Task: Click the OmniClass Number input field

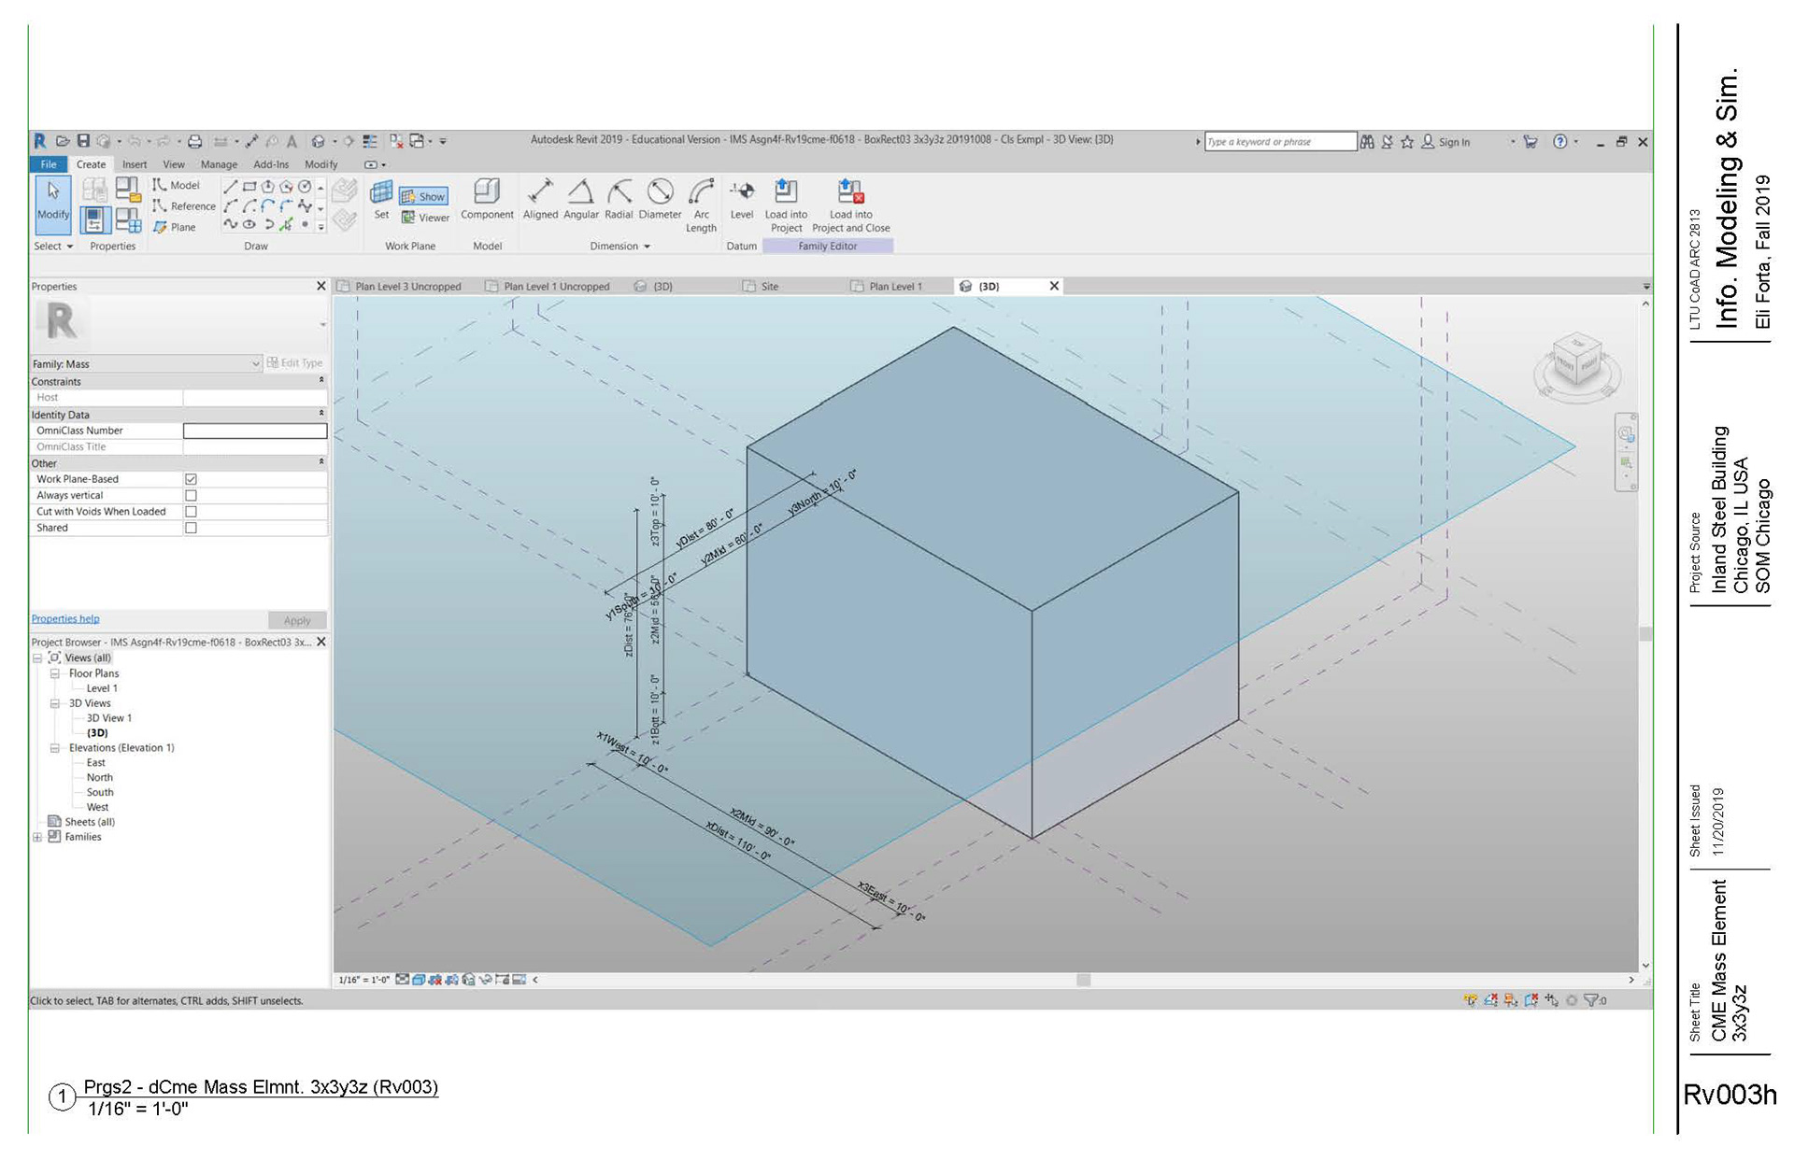Action: click(254, 431)
